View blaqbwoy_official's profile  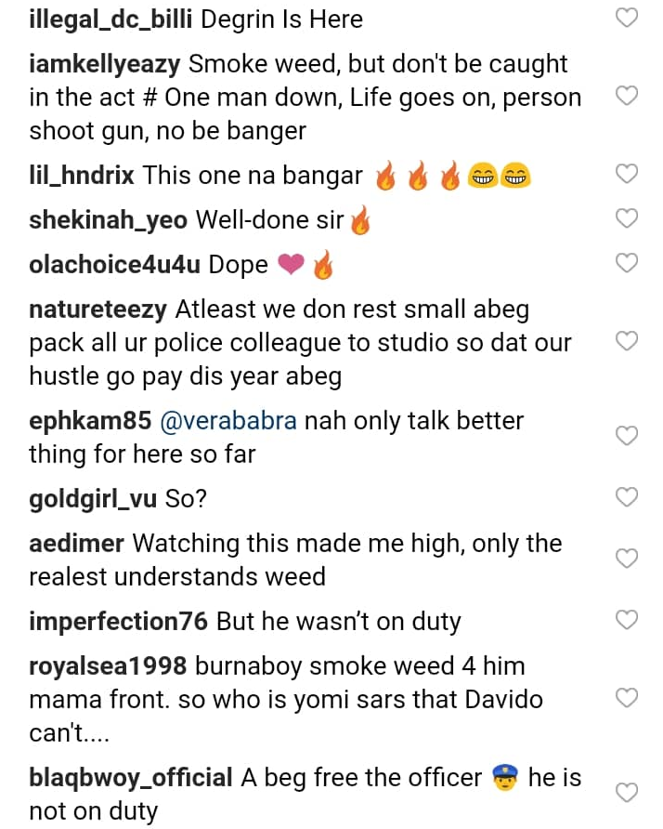point(131,778)
